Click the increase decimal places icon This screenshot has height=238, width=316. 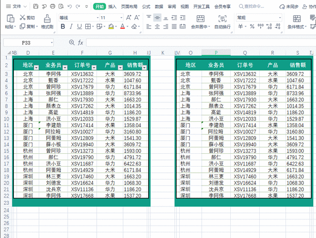(269, 26)
